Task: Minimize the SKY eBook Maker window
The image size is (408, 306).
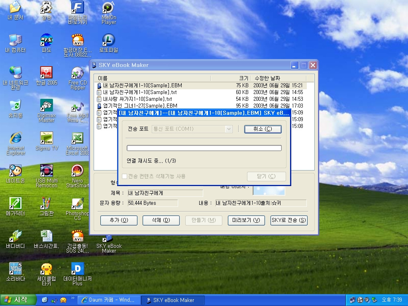Action: (294, 65)
